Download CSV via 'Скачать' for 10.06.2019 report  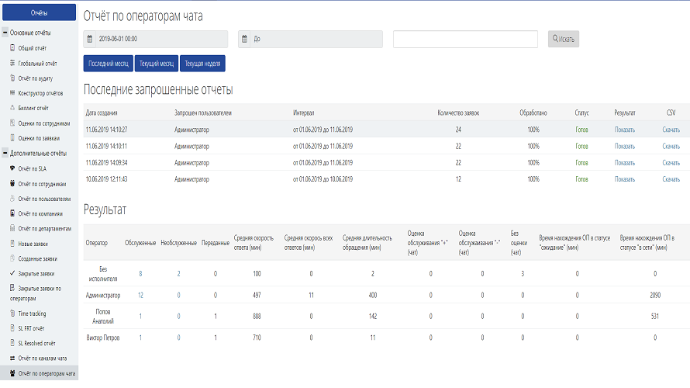point(671,179)
